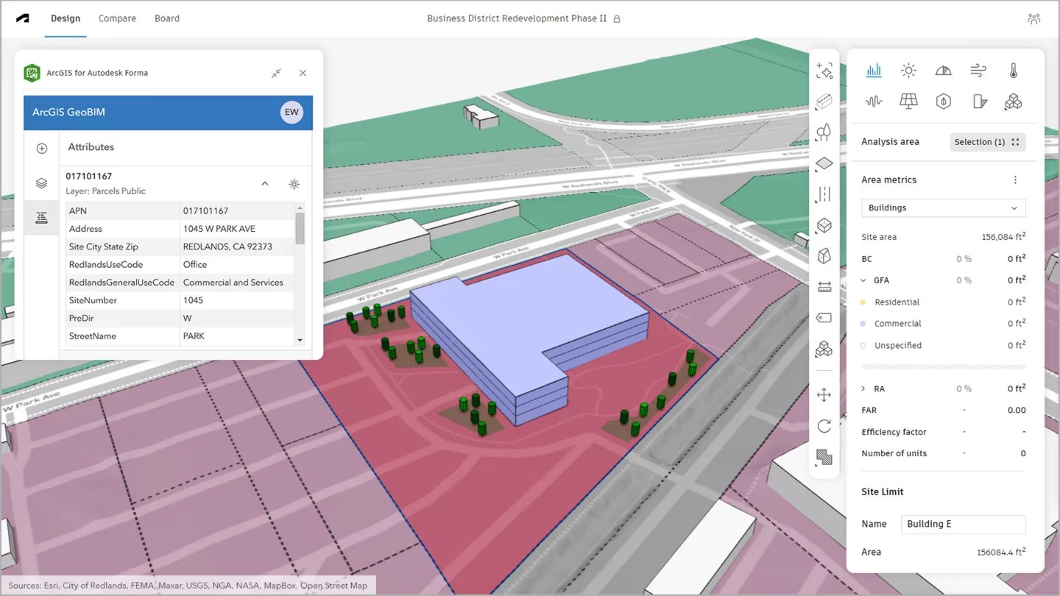Expand the RA row
This screenshot has height=596, width=1060.
863,389
